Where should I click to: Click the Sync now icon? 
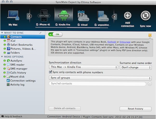click(x=145, y=16)
